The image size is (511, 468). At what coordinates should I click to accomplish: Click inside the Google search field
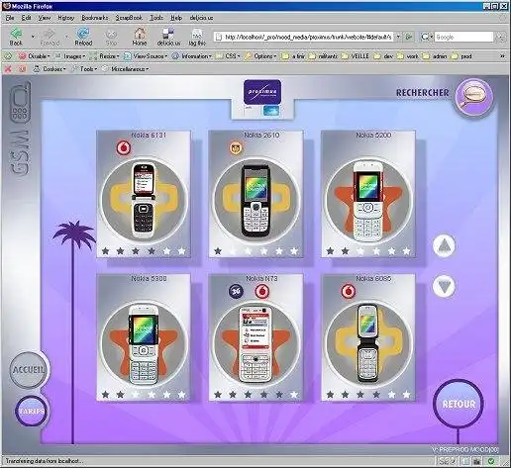[463, 37]
